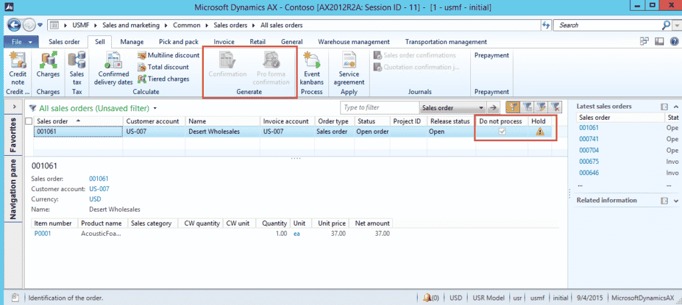This screenshot has width=682, height=305.
Task: Expand the All sales orders filter menu
Action: pos(155,109)
